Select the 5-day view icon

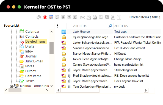click(63, 17)
